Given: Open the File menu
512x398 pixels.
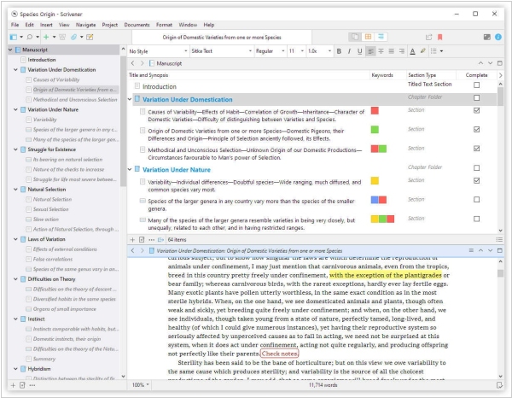Looking at the screenshot, I should (15, 25).
